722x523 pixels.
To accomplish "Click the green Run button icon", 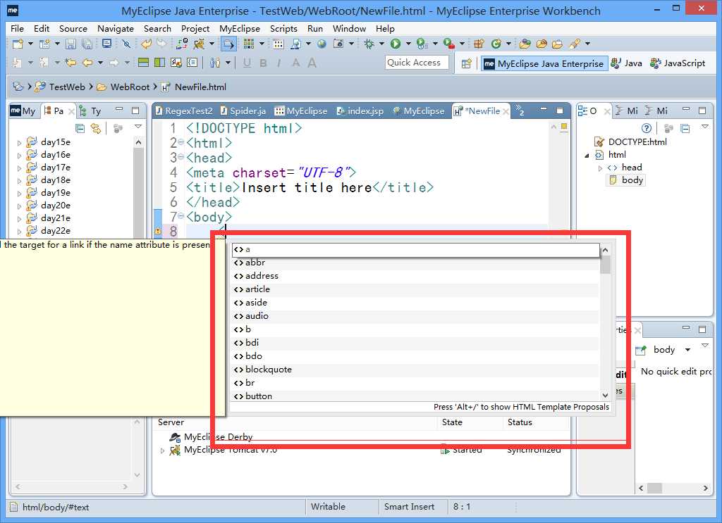I will click(395, 44).
